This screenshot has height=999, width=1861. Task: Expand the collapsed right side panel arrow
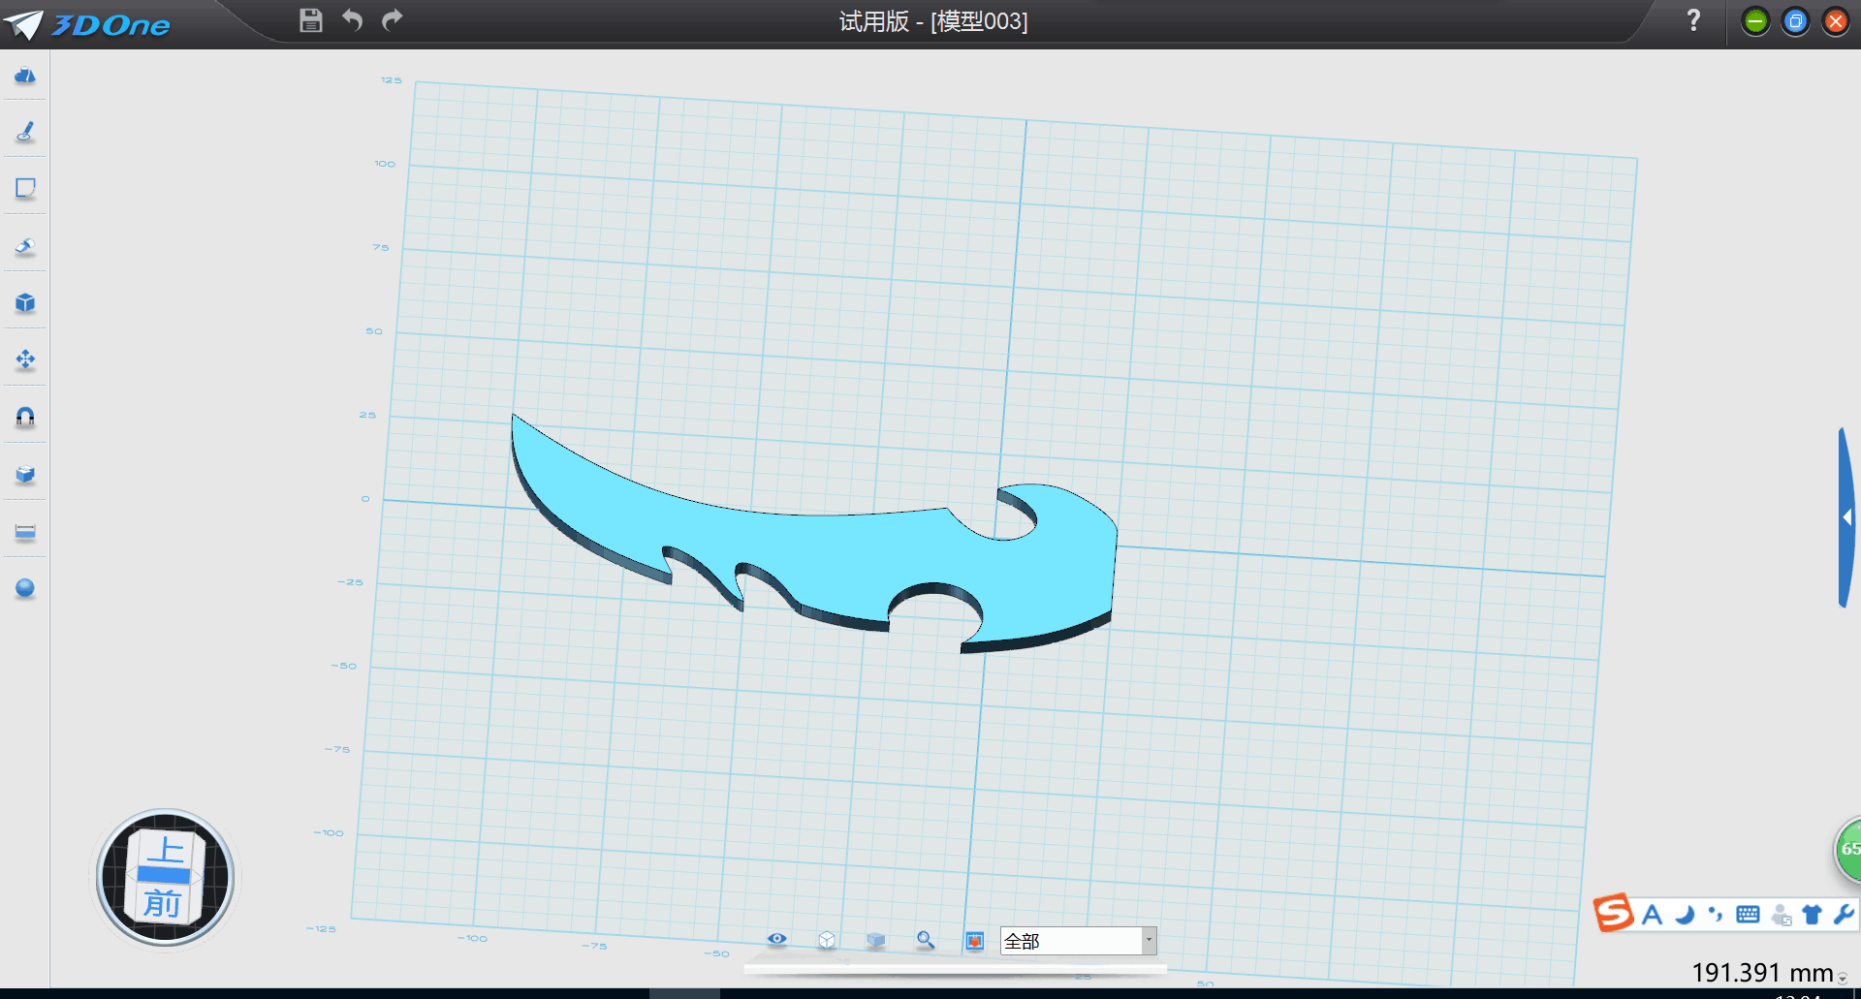point(1847,517)
